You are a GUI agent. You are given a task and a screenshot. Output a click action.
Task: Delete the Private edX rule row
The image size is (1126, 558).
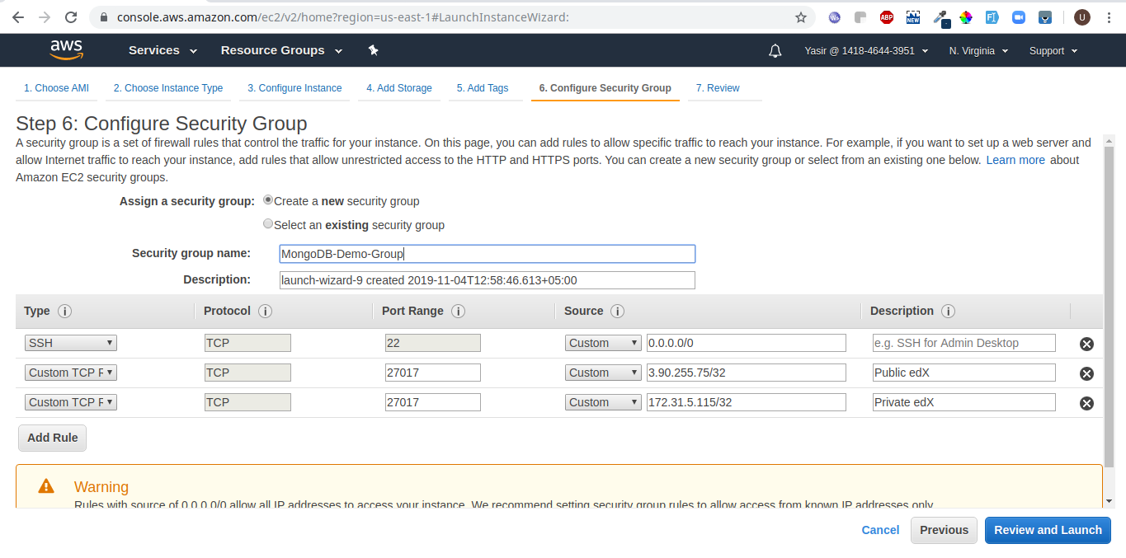pyautogui.click(x=1086, y=403)
